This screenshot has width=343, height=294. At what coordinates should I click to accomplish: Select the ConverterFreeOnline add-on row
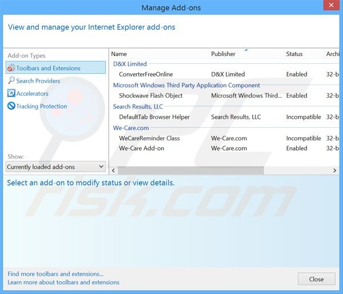coord(225,74)
